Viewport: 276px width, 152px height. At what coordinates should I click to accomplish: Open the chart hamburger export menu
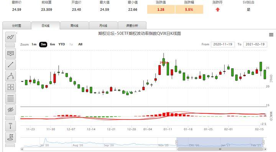coord(271,35)
